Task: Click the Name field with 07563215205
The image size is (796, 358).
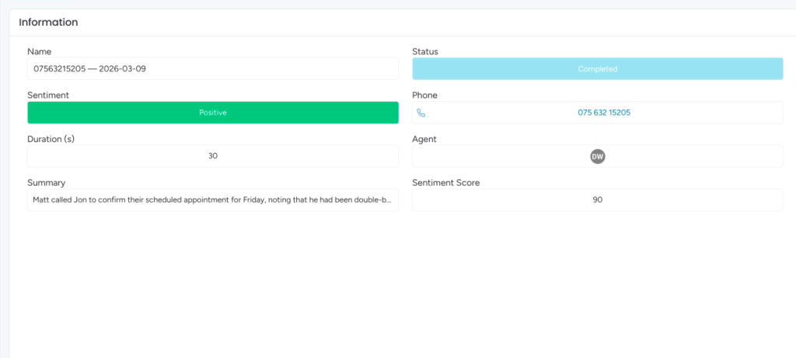Action: (213, 68)
